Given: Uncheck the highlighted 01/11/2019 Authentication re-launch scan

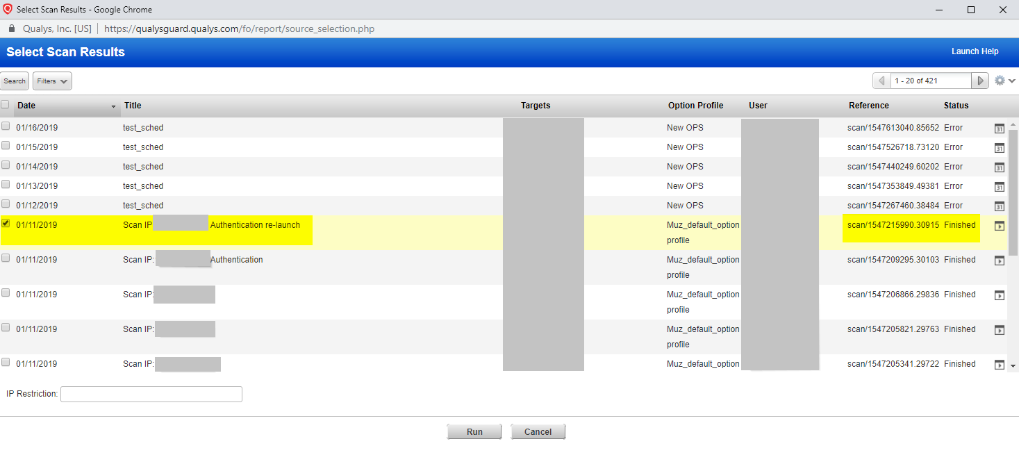Looking at the screenshot, I should point(6,224).
